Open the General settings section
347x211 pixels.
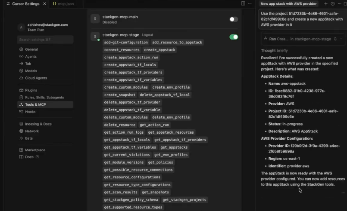31,49
